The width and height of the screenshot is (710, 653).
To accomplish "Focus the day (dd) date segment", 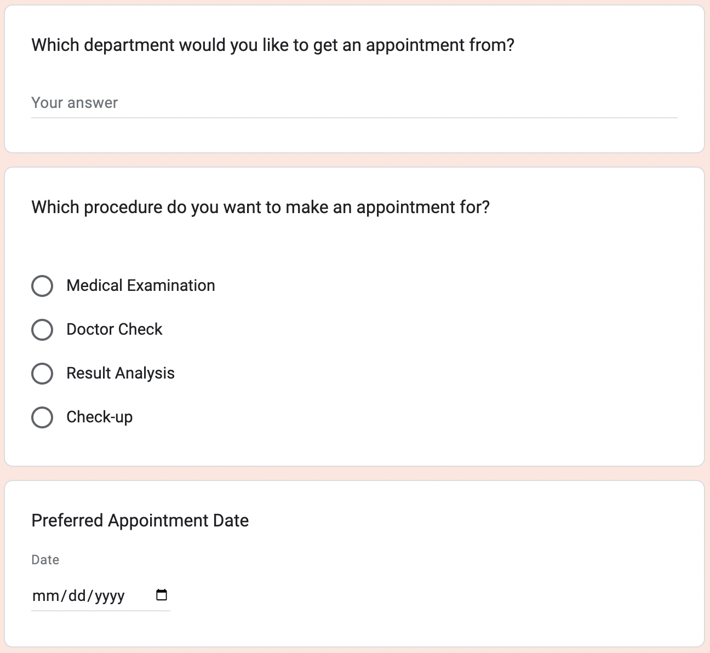I will click(x=77, y=595).
